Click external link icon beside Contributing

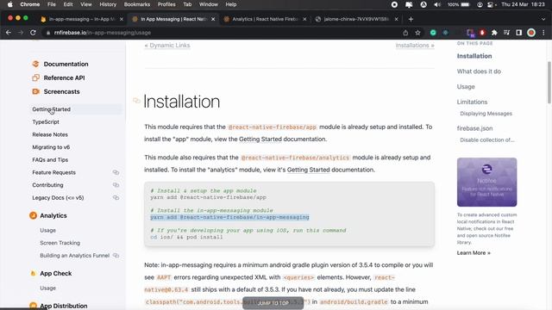point(116,185)
